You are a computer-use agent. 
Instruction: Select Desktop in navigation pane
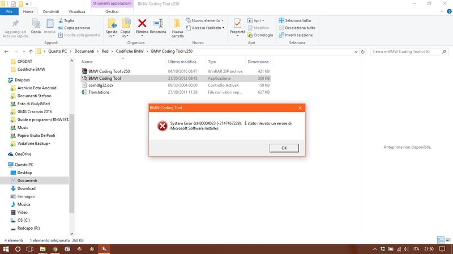coord(24,173)
